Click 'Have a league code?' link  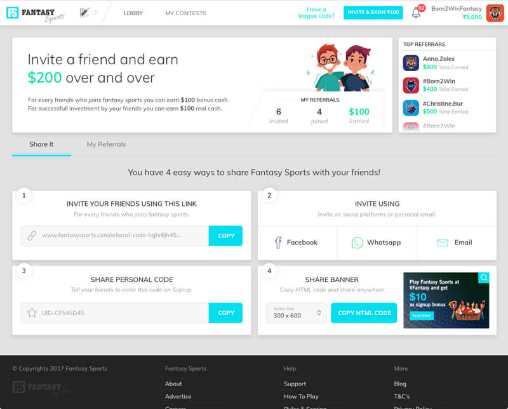point(316,13)
